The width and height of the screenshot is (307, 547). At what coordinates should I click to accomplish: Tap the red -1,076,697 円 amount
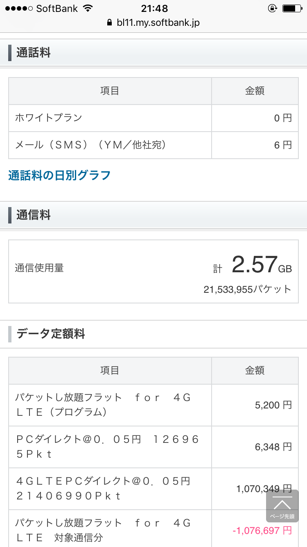pos(262,531)
